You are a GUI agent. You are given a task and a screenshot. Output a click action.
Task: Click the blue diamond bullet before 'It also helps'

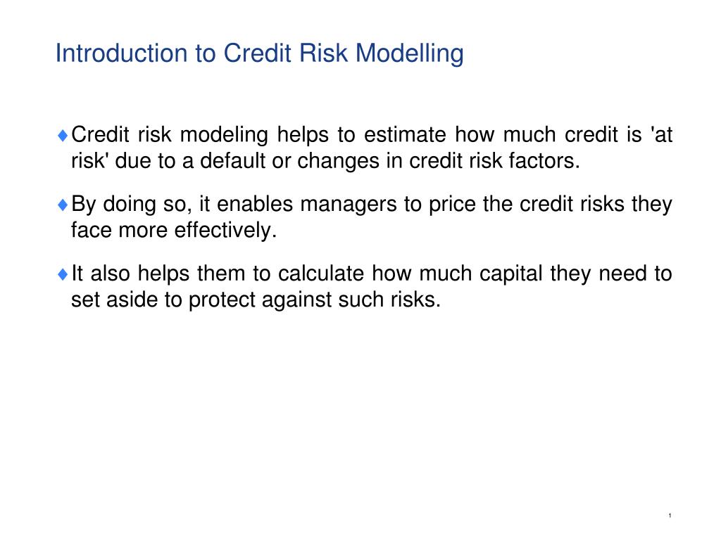[x=63, y=274]
